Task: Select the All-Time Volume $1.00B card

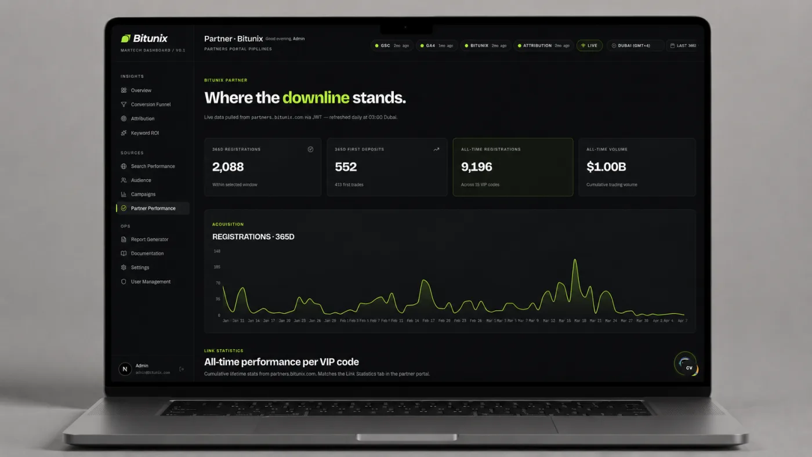Action: click(x=637, y=167)
